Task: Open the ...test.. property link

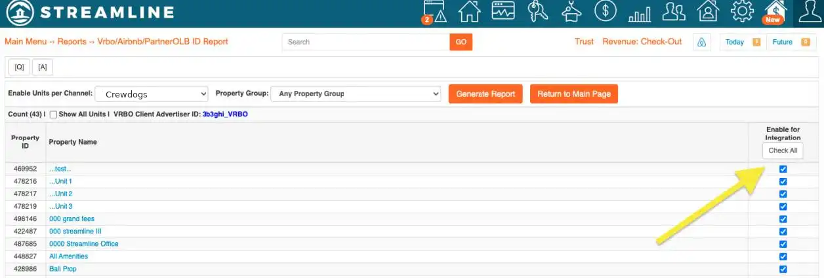Action: [x=60, y=169]
